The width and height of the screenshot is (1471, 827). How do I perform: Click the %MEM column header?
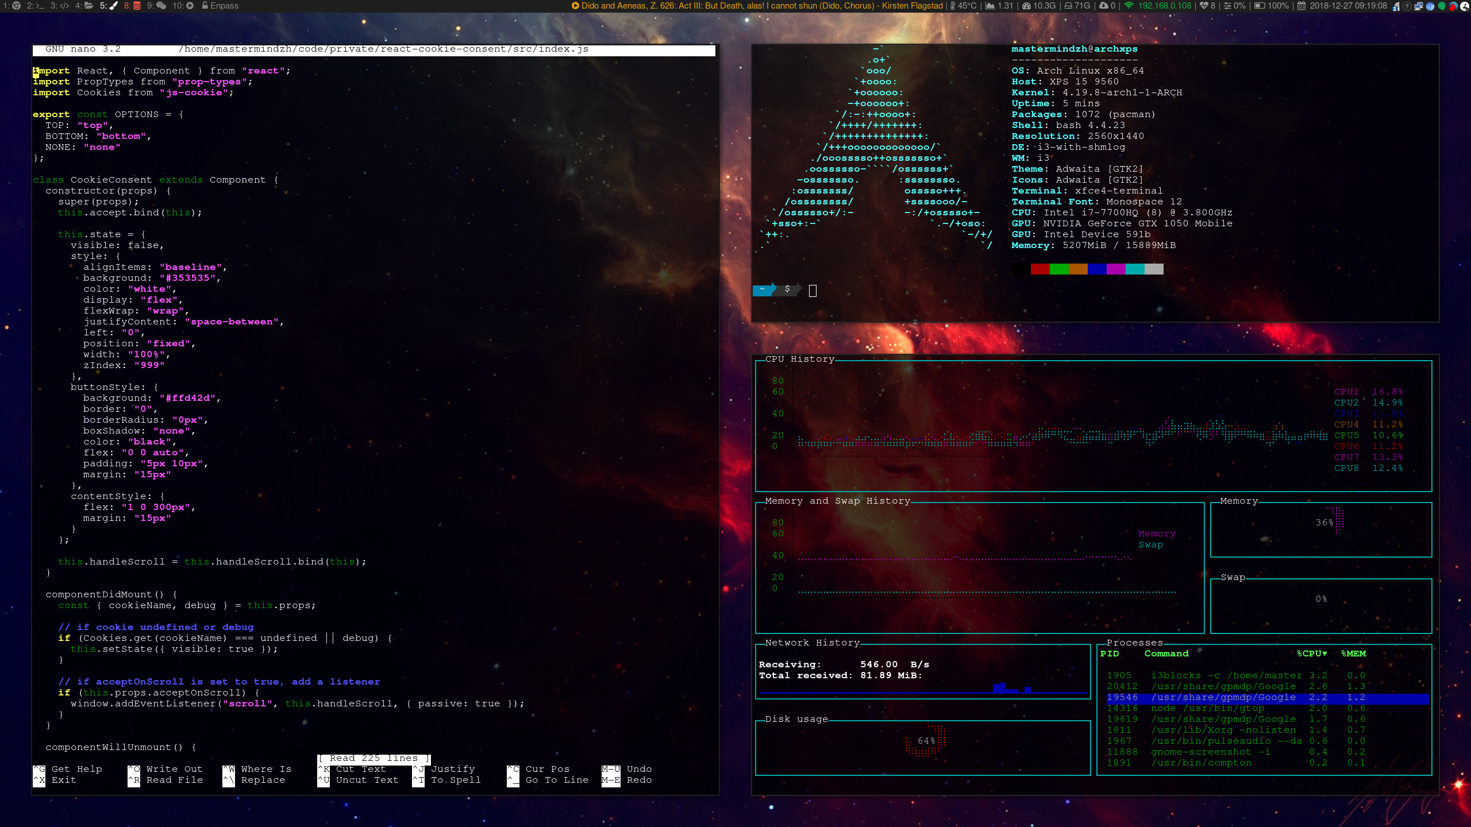[1353, 654]
